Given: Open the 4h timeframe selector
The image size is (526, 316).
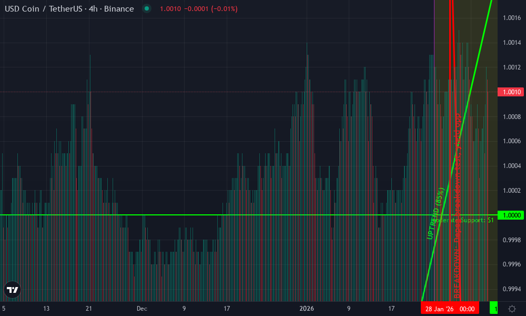Looking at the screenshot, I should (x=94, y=9).
